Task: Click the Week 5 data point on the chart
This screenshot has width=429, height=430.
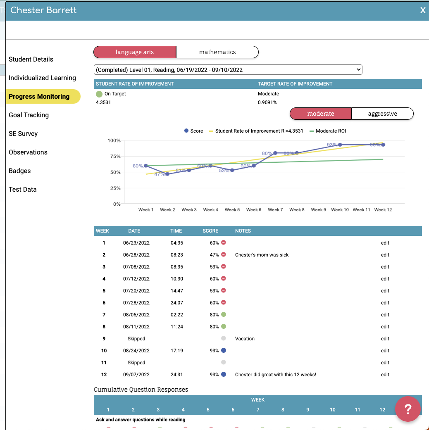Action: 232,169
